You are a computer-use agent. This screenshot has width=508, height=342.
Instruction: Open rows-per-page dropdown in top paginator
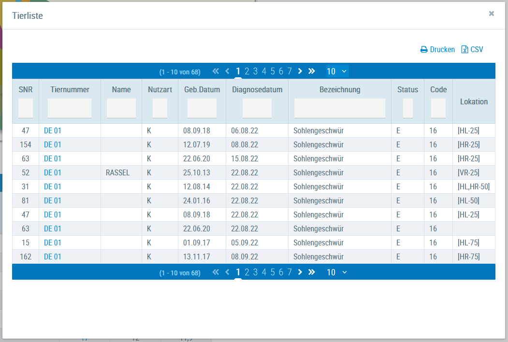click(x=337, y=71)
